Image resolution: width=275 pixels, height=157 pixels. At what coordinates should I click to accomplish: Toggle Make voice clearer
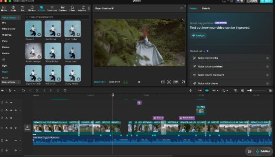pos(267,83)
